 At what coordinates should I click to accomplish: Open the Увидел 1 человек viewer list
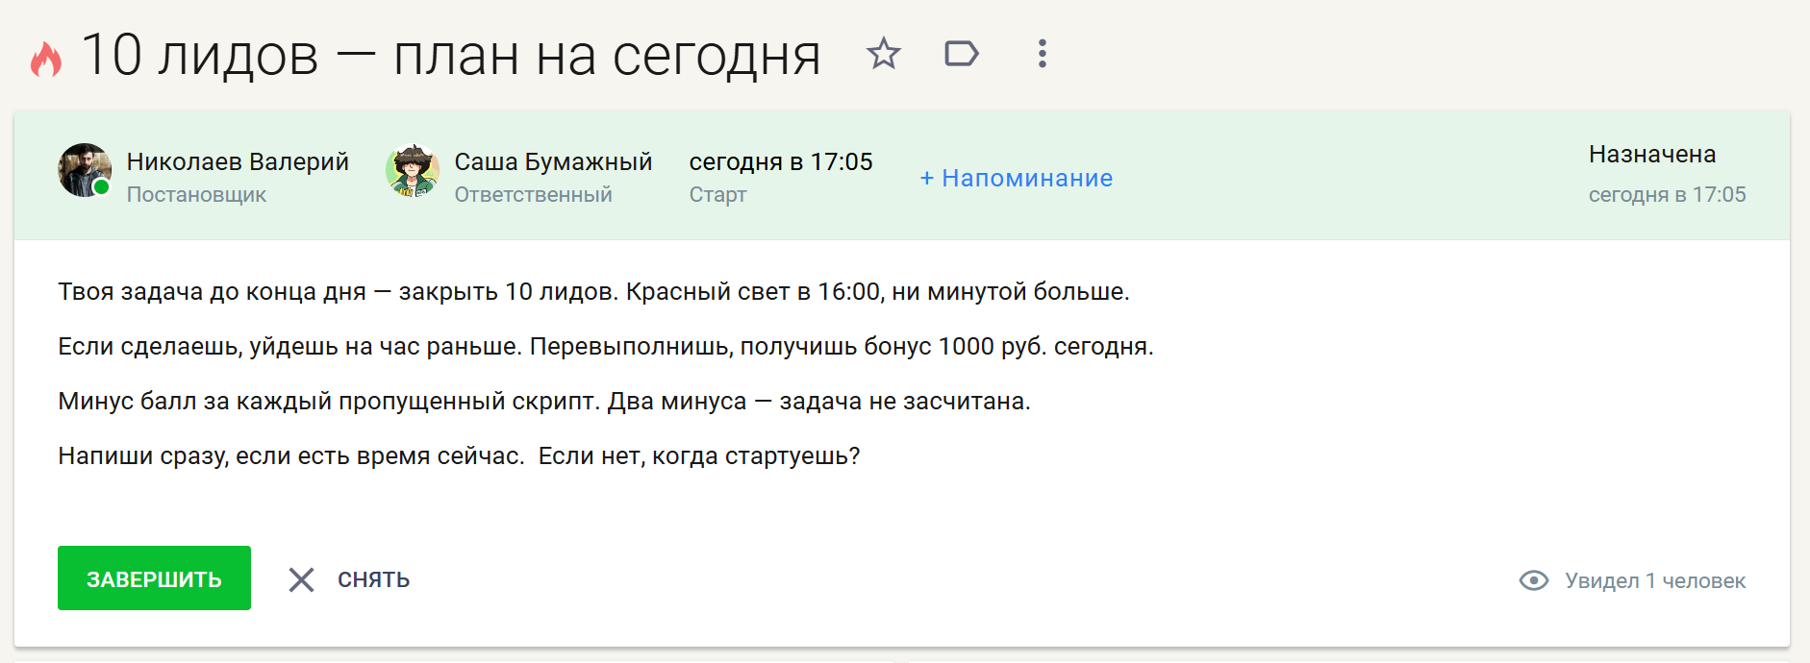coord(1655,580)
